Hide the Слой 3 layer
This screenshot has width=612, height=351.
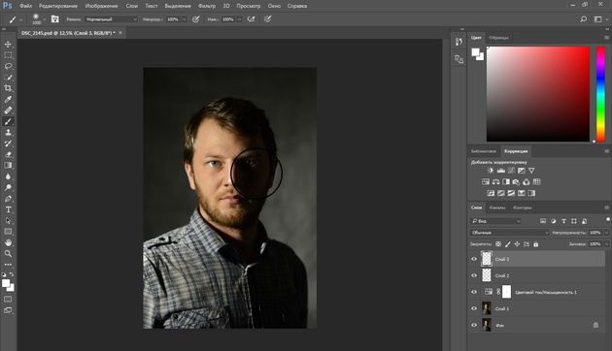(x=474, y=259)
